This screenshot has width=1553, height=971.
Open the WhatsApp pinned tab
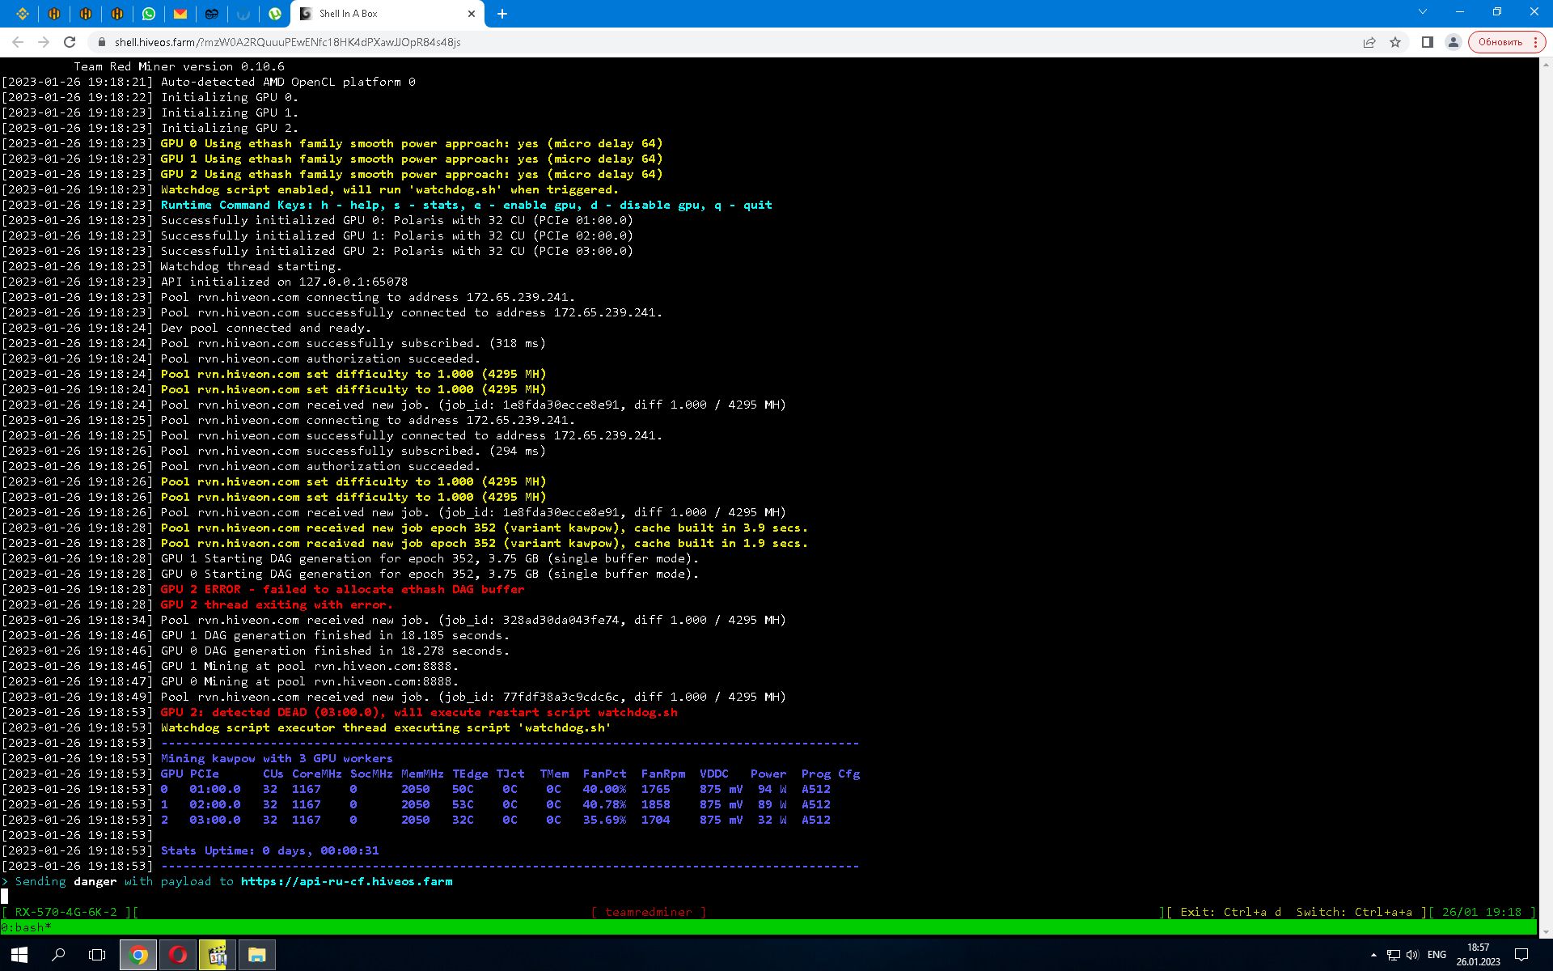pos(149,14)
